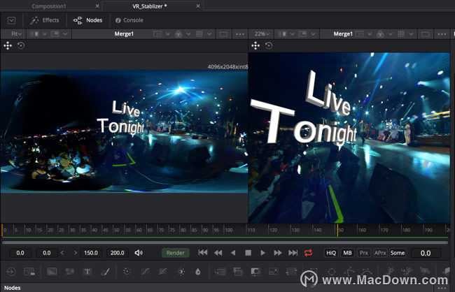Toggle HiQ high quality mode
Viewport: 455px width, 292px height.
pyautogui.click(x=331, y=253)
